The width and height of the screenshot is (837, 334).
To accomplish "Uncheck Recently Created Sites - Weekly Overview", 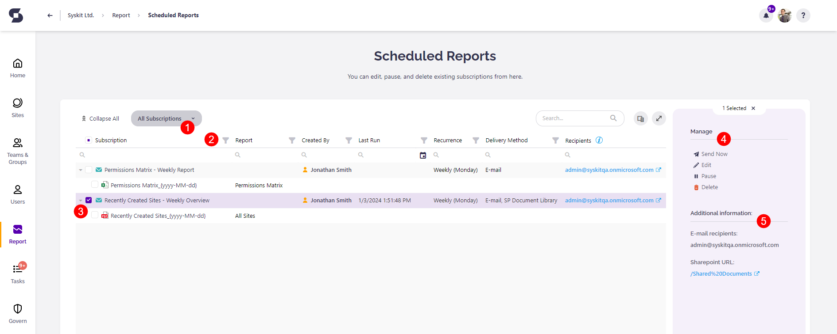I will (x=89, y=200).
